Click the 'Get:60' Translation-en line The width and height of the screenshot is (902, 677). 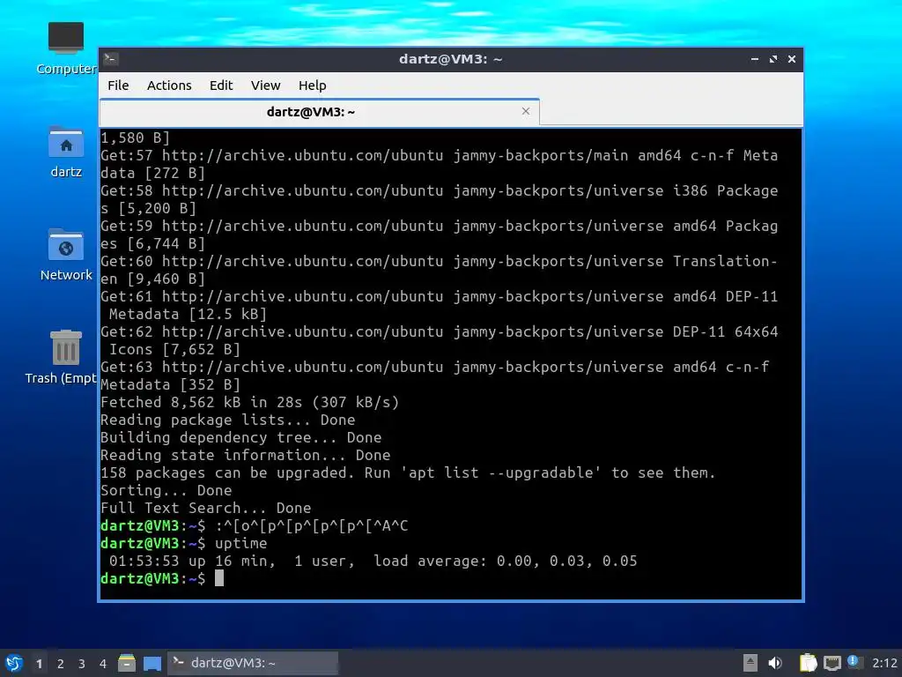439,261
